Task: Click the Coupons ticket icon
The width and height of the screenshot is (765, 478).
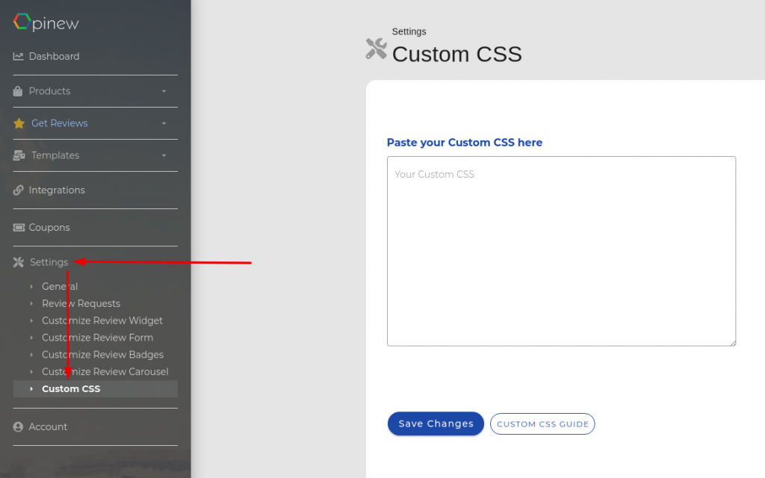Action: coord(19,228)
